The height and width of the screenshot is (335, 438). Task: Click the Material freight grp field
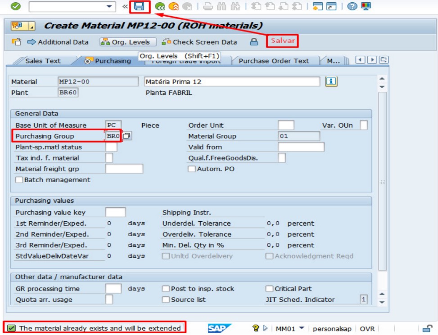124,169
